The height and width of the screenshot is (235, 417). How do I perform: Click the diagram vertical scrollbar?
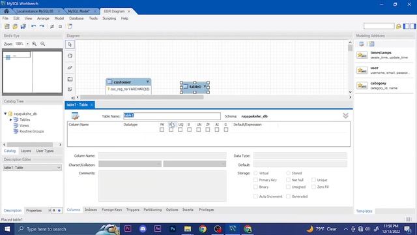(350, 48)
